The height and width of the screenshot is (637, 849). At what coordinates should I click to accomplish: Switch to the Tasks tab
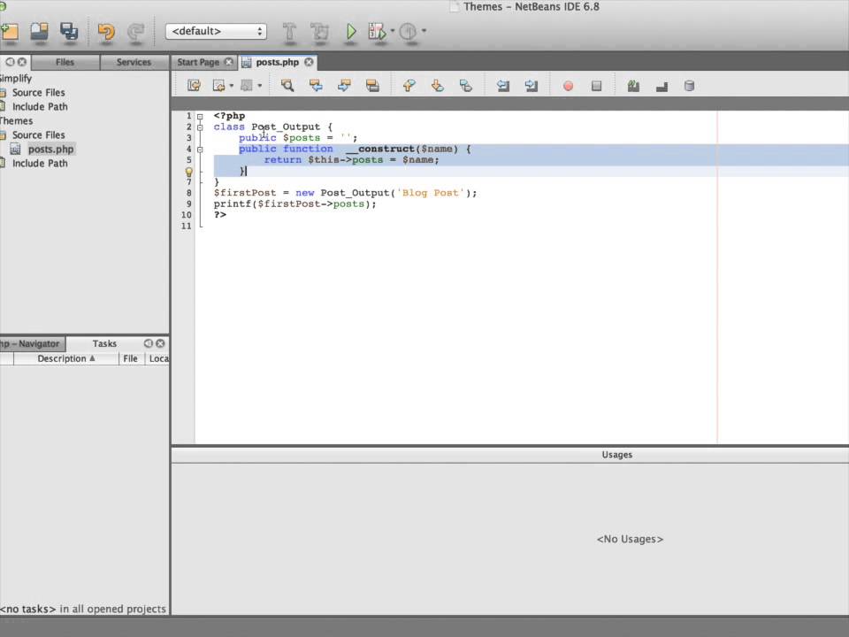tap(104, 343)
